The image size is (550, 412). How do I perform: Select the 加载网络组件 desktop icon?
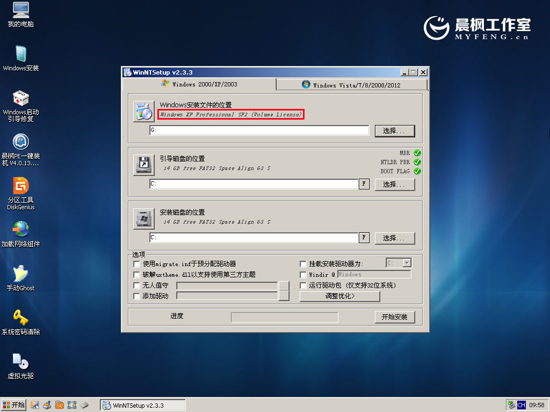coord(21,234)
